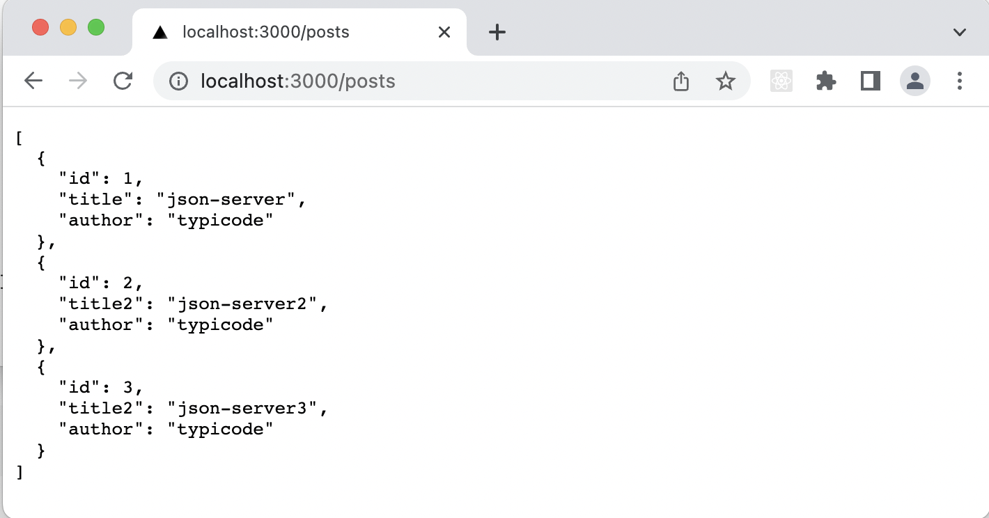Reload the localhost posts page
This screenshot has height=518, width=989.
[x=123, y=81]
